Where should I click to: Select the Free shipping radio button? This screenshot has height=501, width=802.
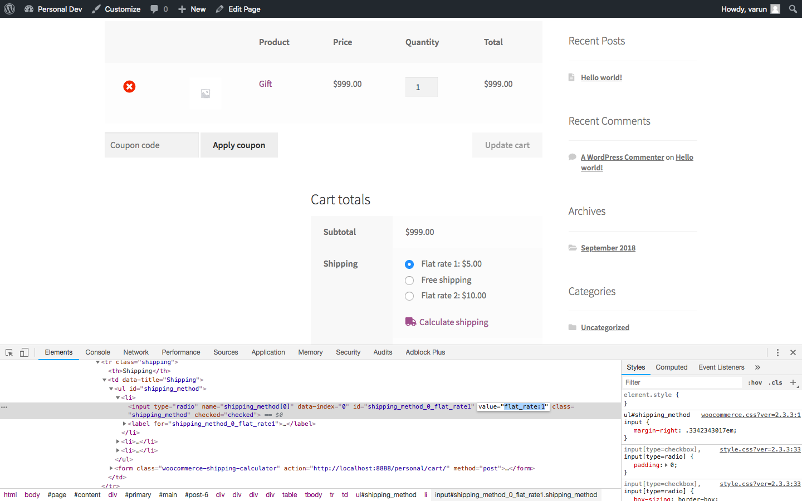coord(409,280)
